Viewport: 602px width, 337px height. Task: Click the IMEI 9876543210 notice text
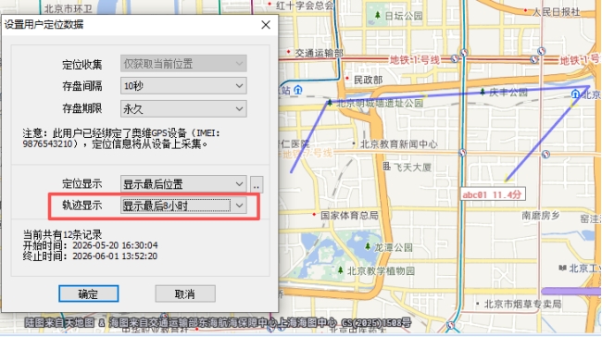(x=121, y=139)
